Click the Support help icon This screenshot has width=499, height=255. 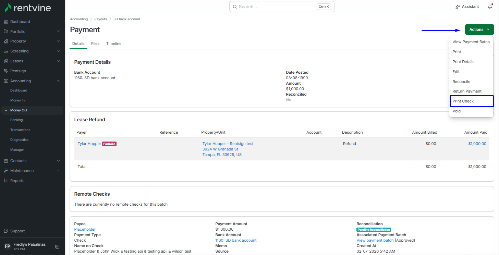(x=6, y=231)
